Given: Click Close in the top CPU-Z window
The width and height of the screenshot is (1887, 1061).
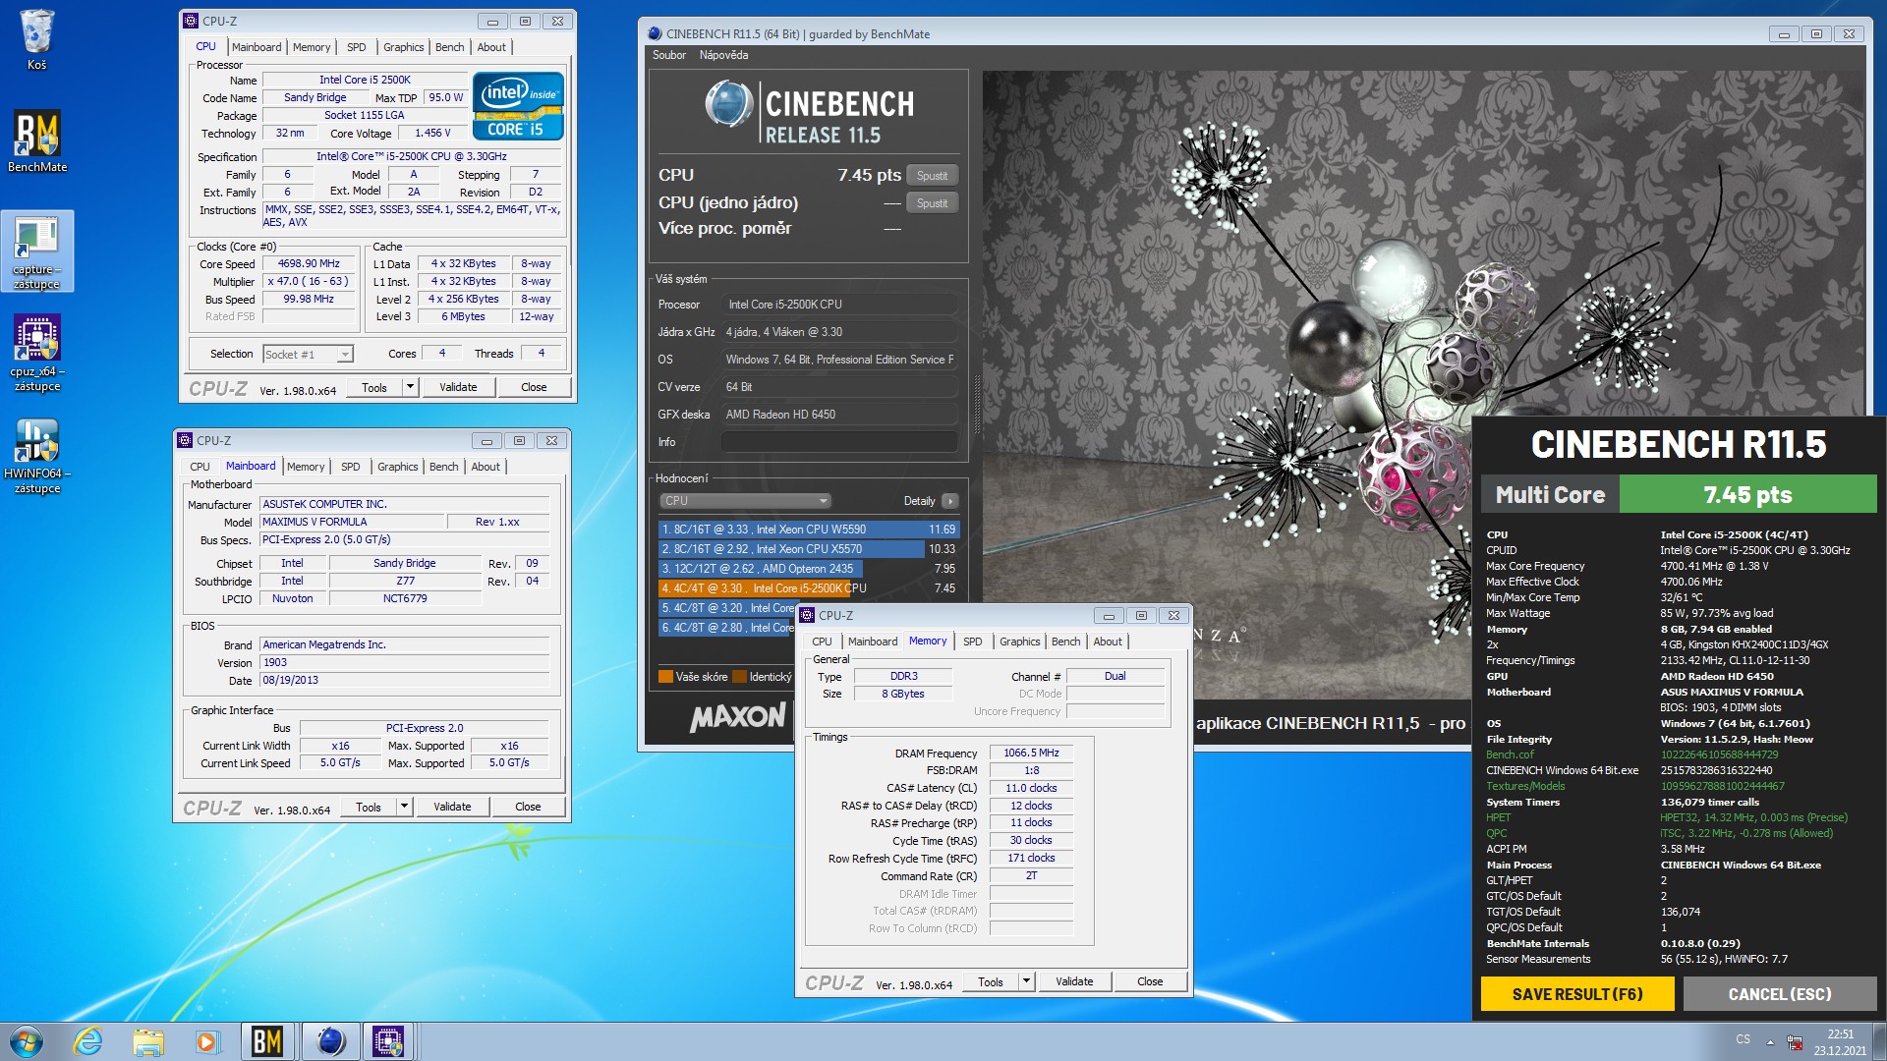Looking at the screenshot, I should pyautogui.click(x=534, y=387).
